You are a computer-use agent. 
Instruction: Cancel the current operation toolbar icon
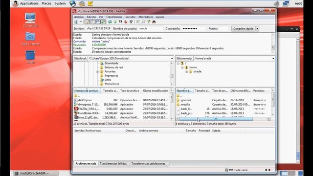(x=121, y=22)
